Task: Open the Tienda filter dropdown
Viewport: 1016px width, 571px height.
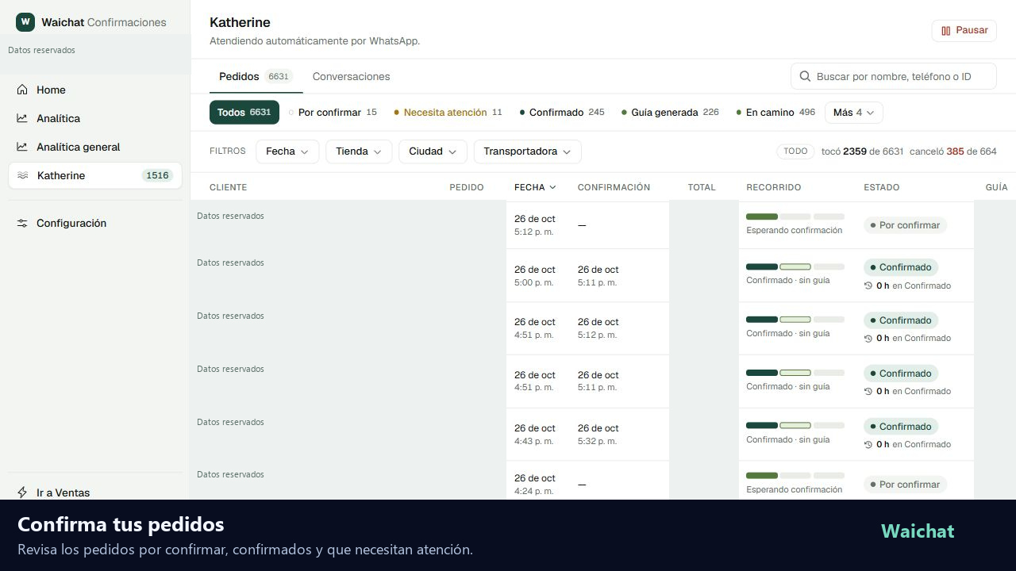Action: pyautogui.click(x=359, y=151)
